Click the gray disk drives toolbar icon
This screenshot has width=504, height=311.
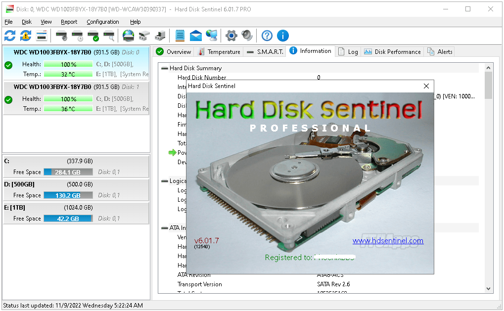point(144,36)
